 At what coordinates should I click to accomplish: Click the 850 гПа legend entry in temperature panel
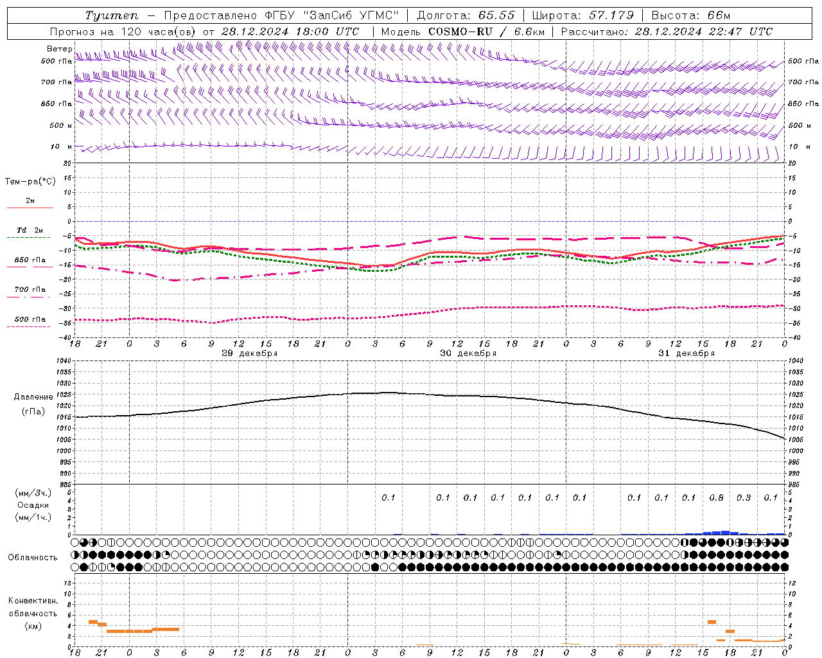[x=30, y=260]
